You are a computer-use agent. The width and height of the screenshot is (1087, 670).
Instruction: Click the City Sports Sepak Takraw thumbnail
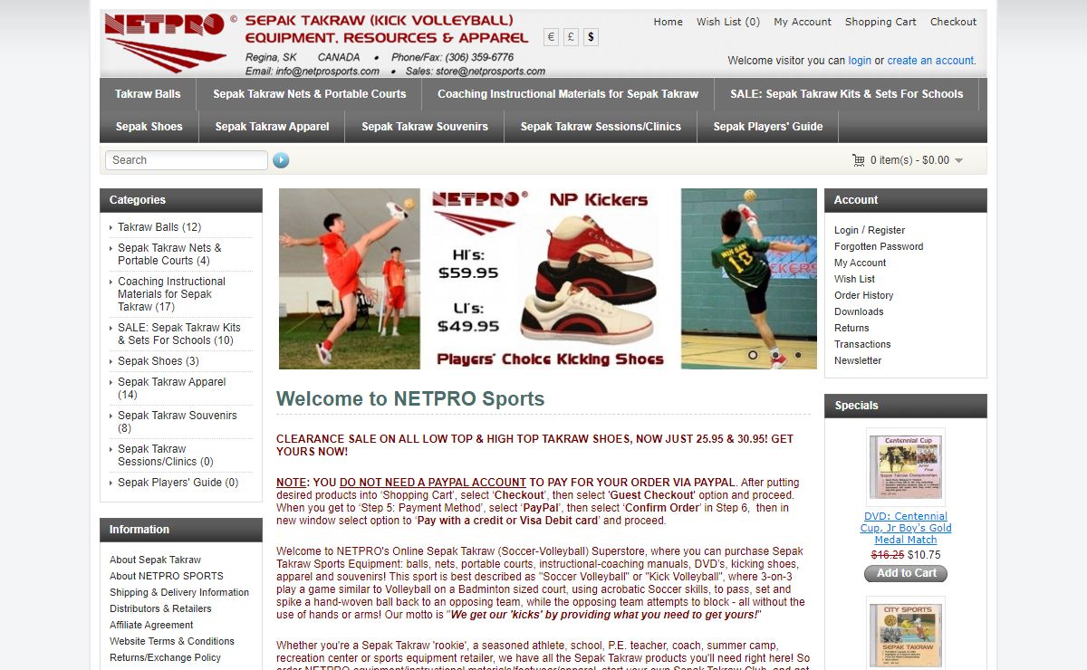[x=906, y=634]
